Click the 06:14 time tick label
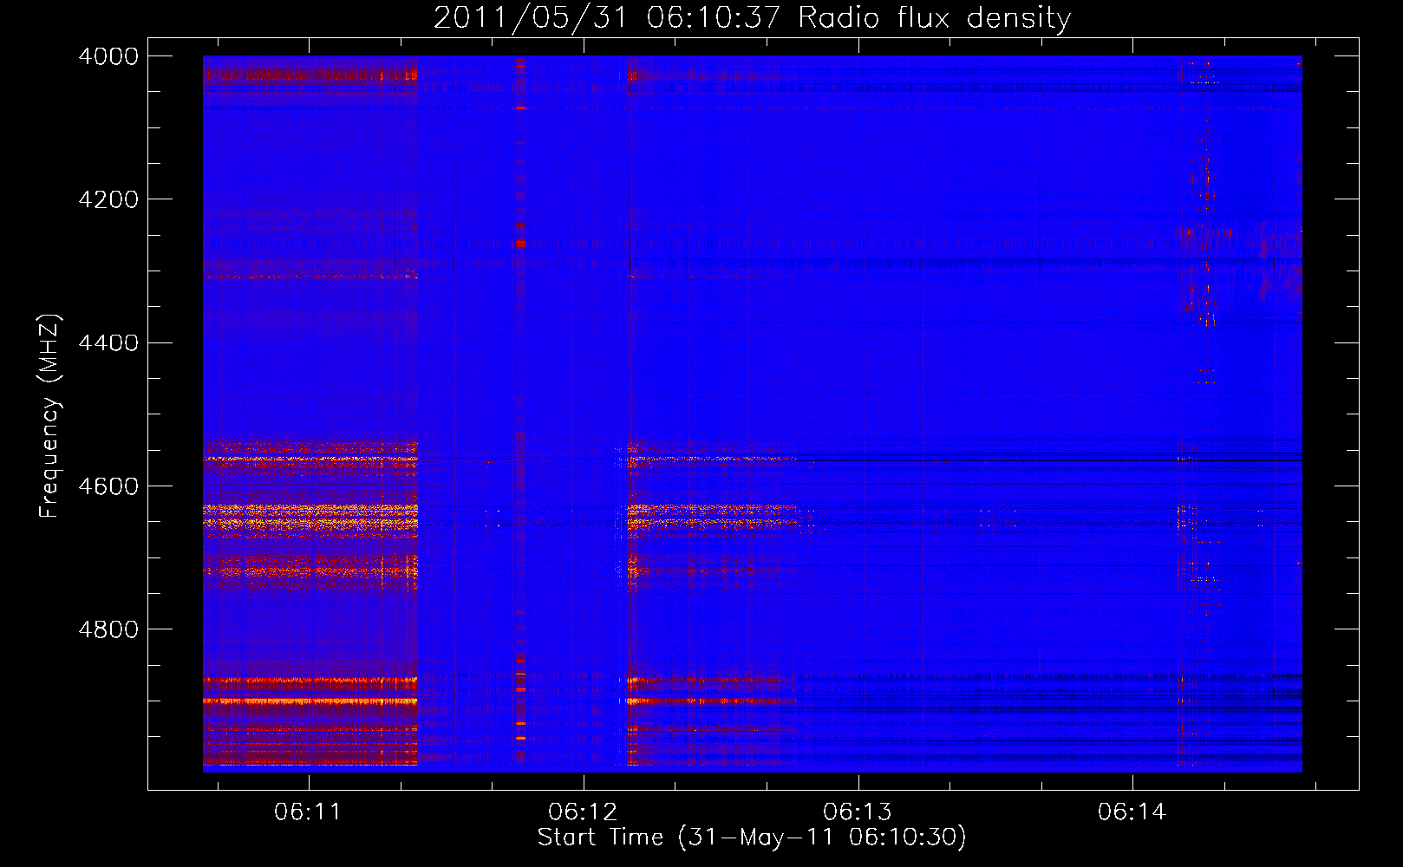Image resolution: width=1403 pixels, height=867 pixels. point(1132,812)
